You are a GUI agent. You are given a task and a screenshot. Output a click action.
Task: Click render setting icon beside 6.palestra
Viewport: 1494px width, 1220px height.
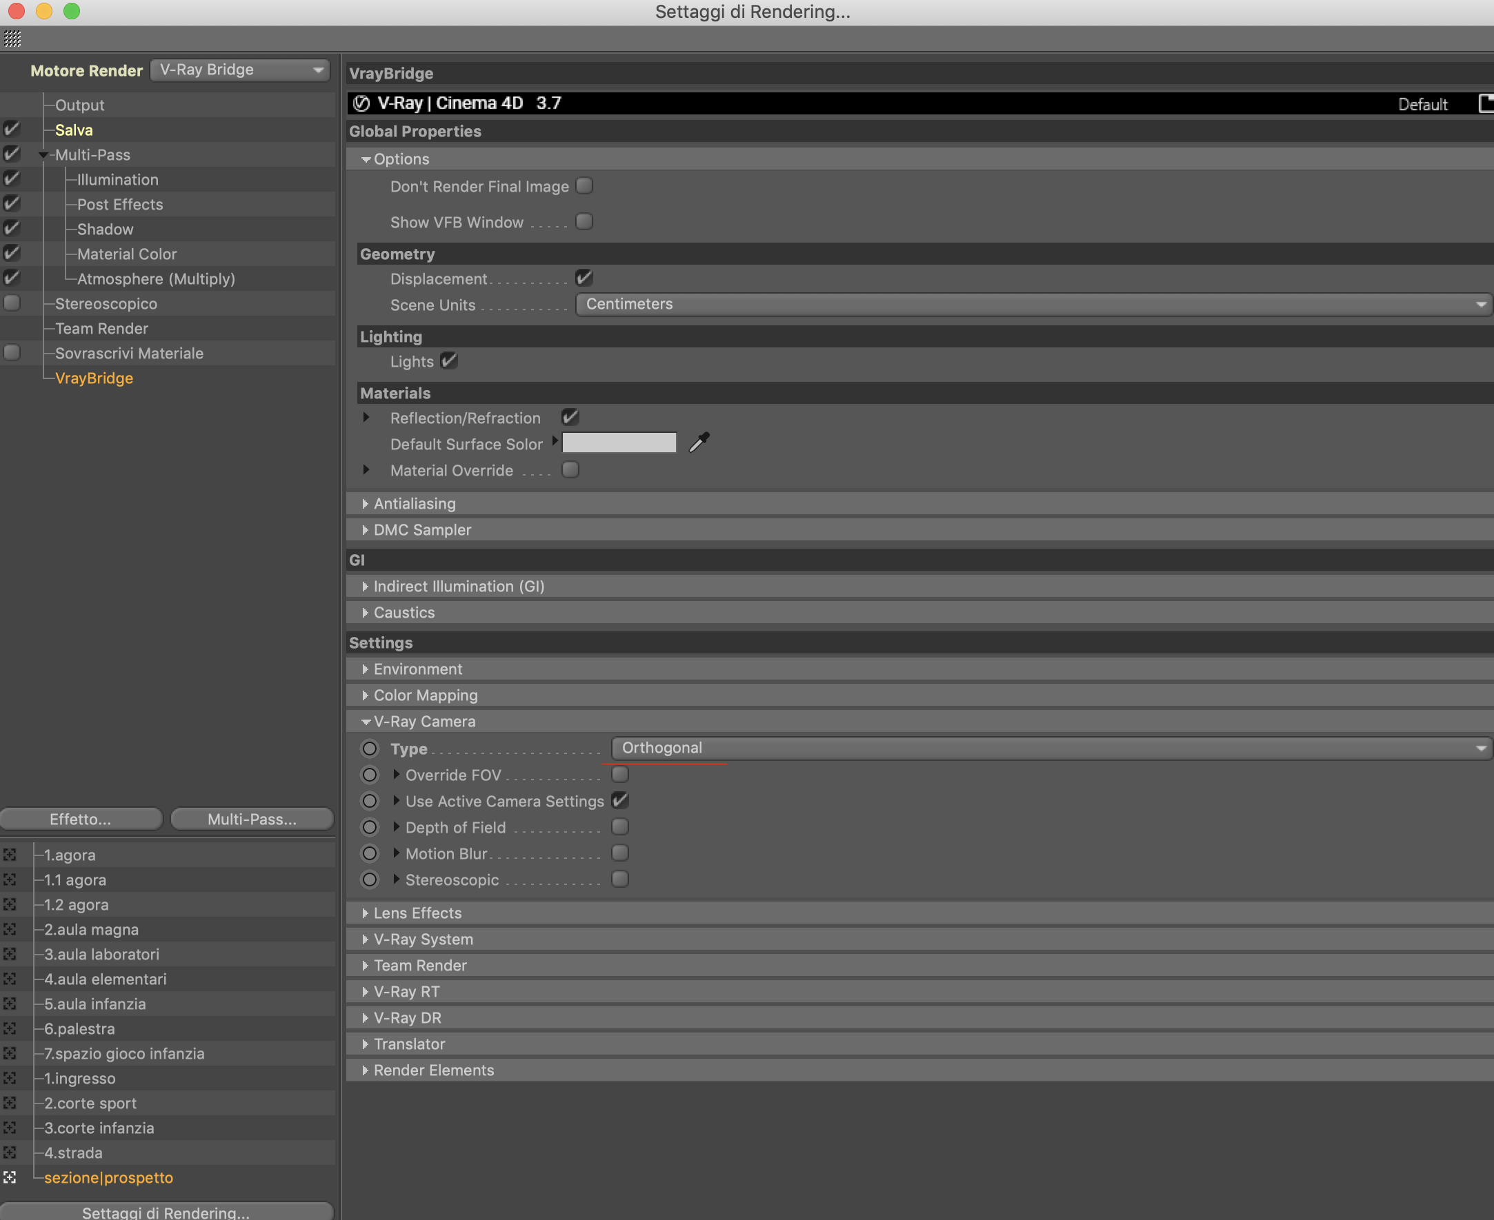[x=10, y=1029]
